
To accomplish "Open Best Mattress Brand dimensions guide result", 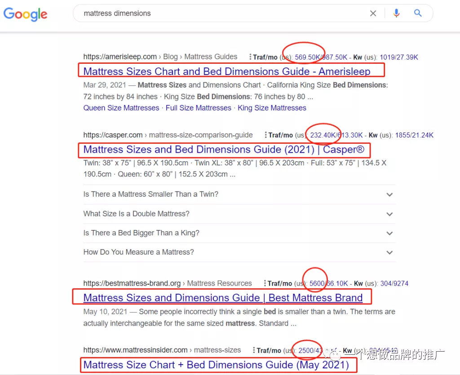I will pyautogui.click(x=223, y=298).
